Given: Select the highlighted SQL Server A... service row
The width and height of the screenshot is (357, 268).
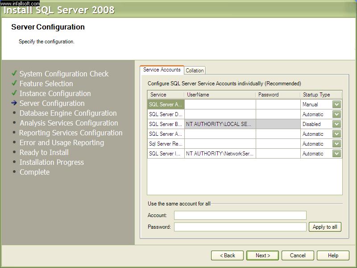Looking at the screenshot, I should coord(166,105).
